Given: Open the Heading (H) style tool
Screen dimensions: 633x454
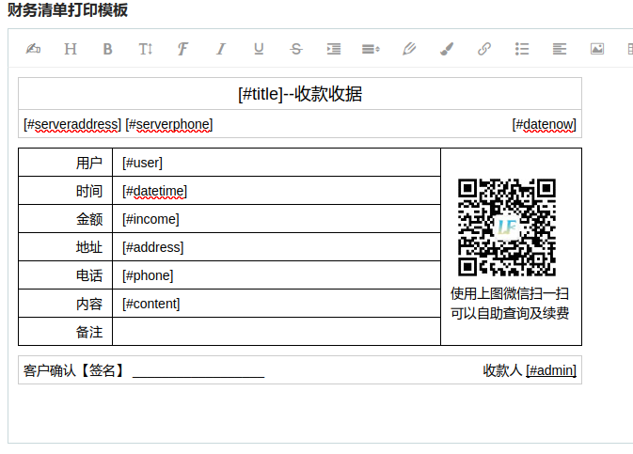Looking at the screenshot, I should [71, 49].
